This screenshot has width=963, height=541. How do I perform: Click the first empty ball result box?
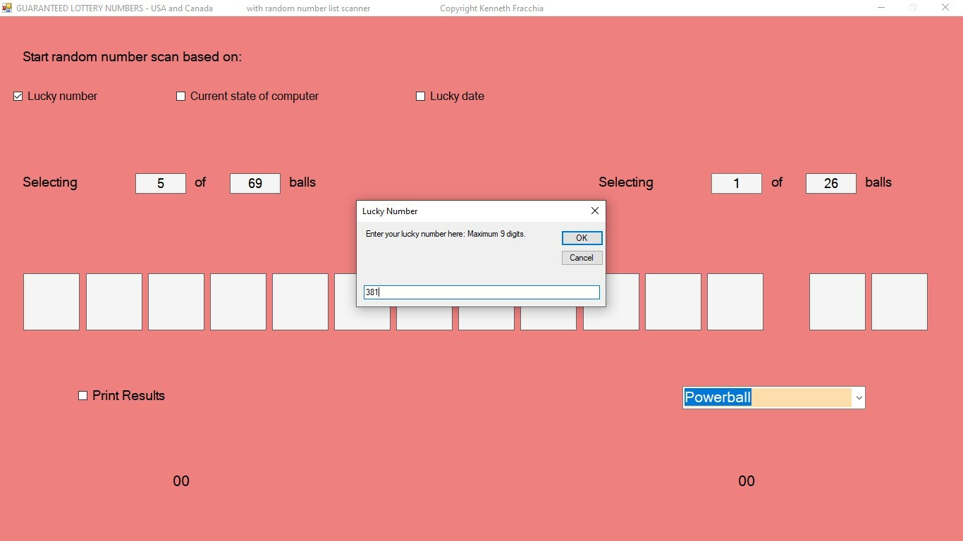51,301
